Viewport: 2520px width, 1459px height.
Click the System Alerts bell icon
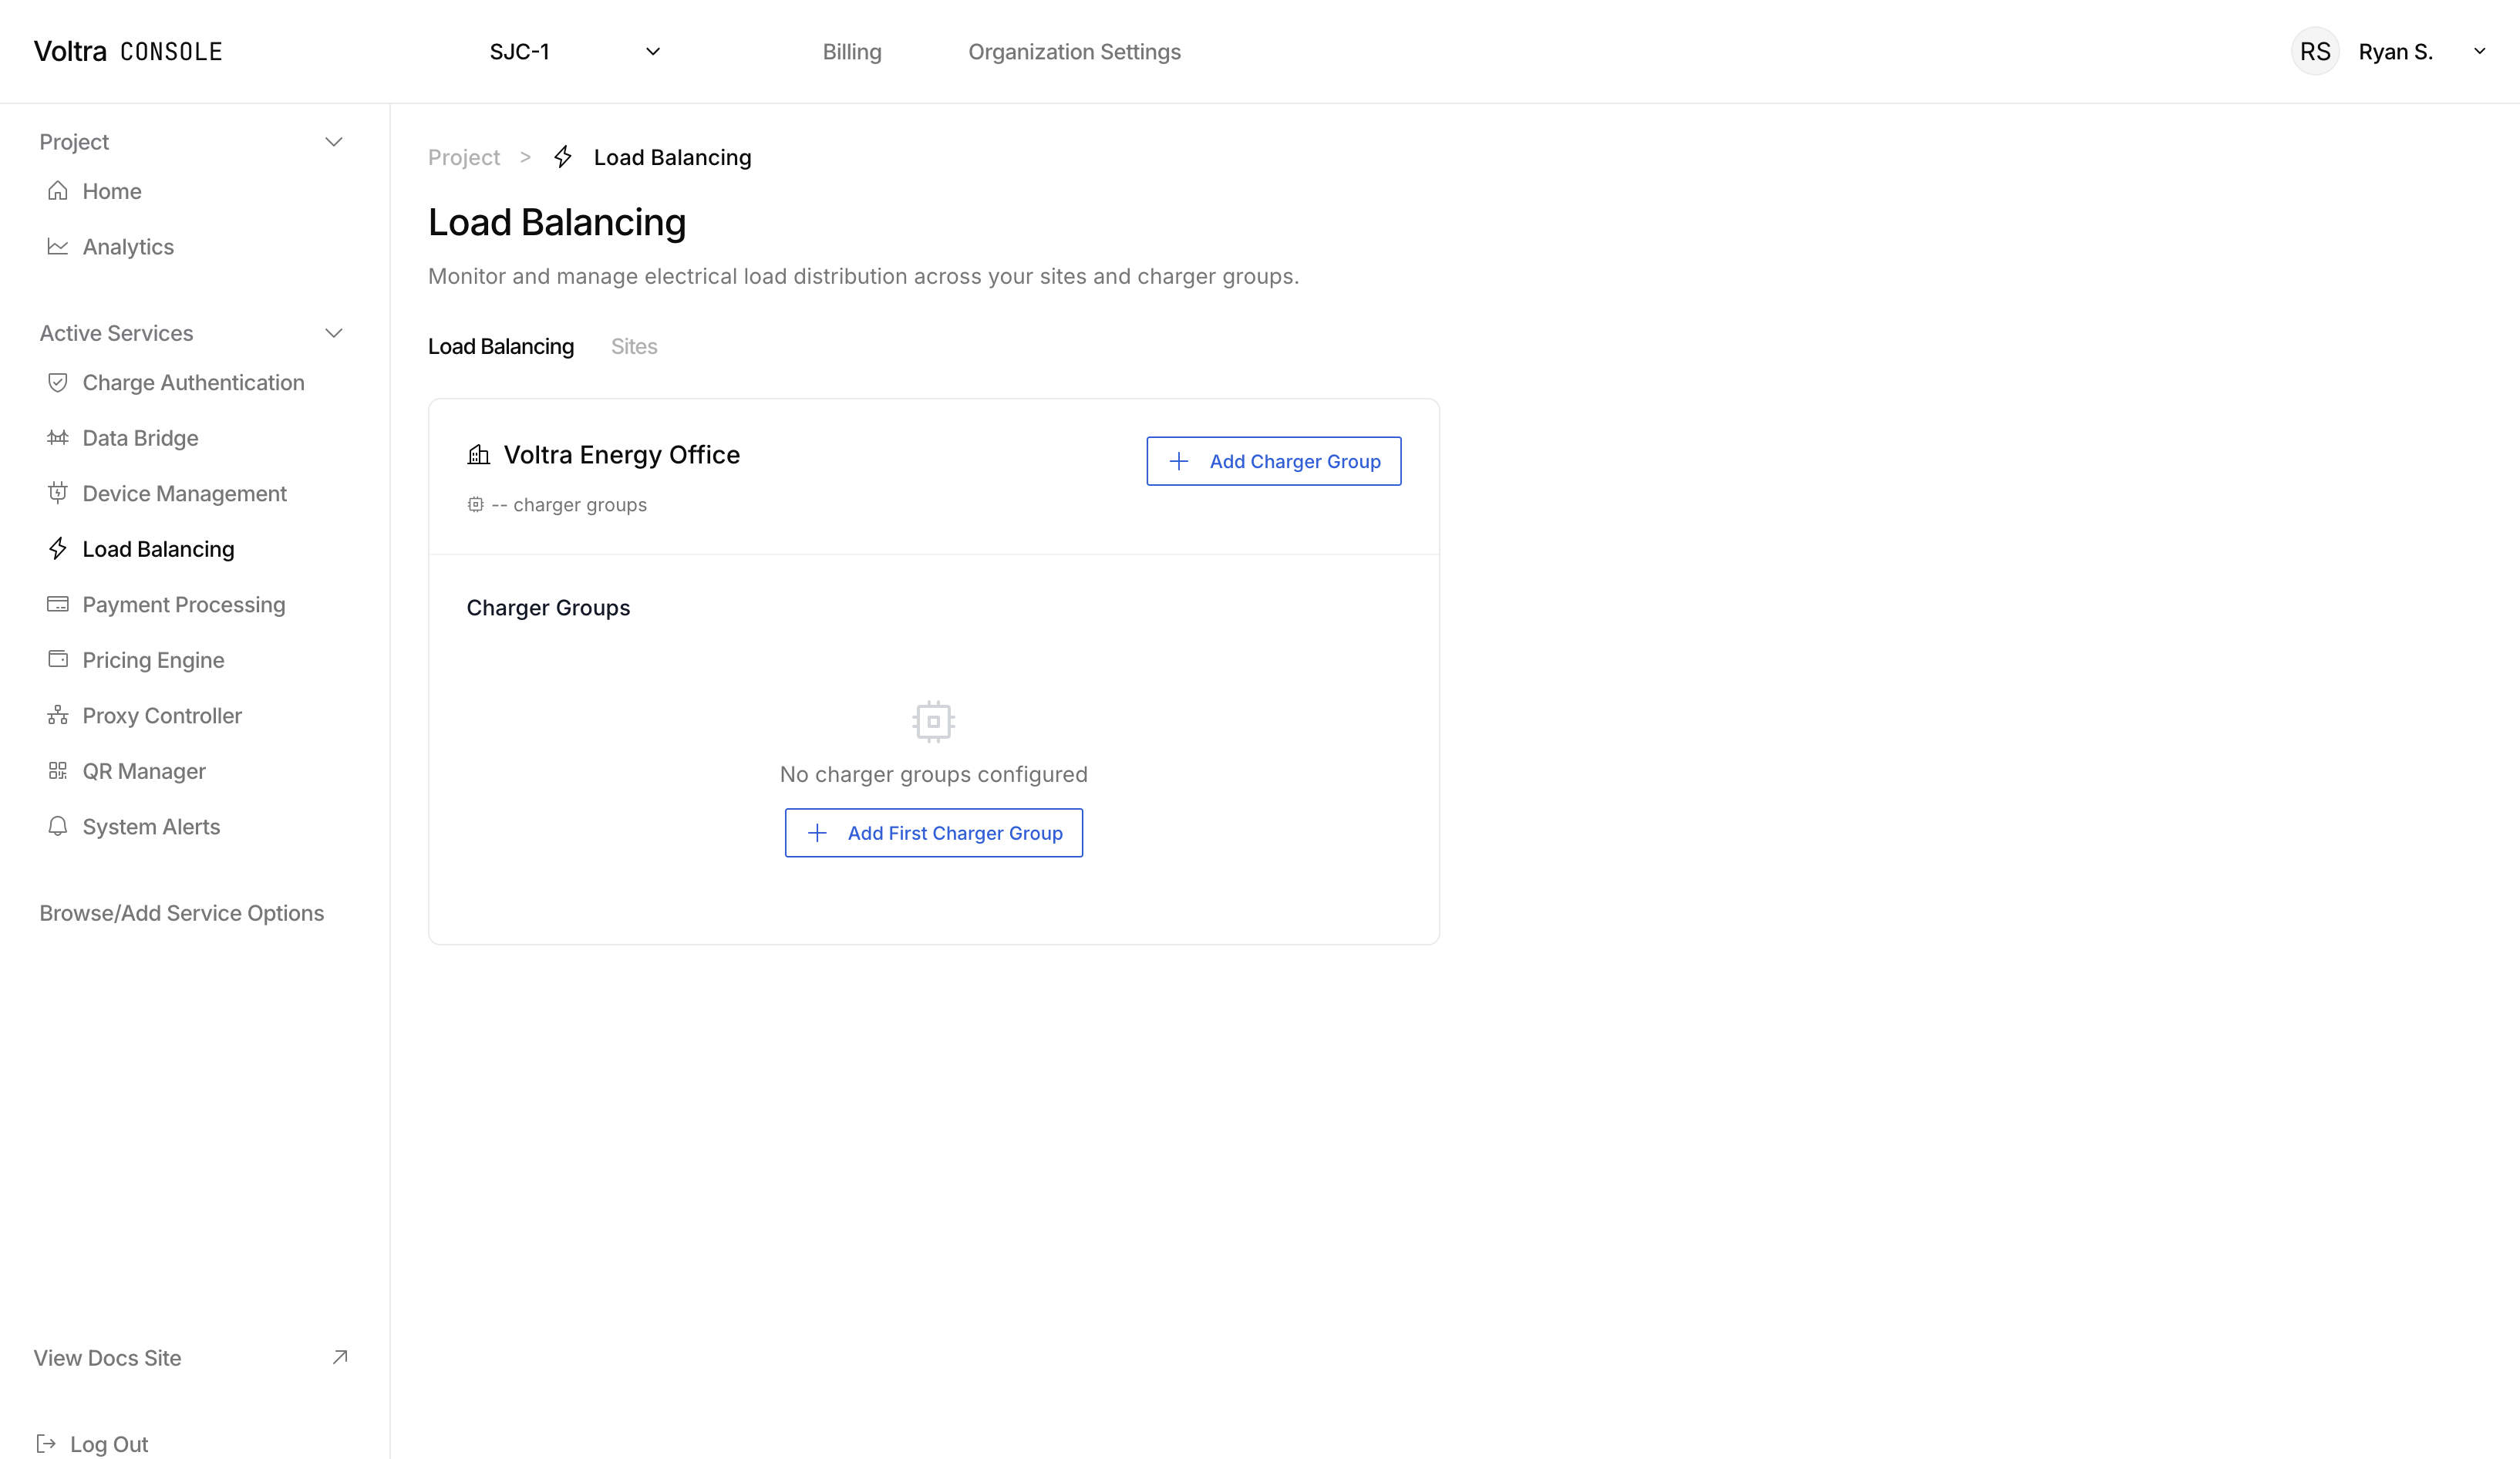[x=57, y=826]
